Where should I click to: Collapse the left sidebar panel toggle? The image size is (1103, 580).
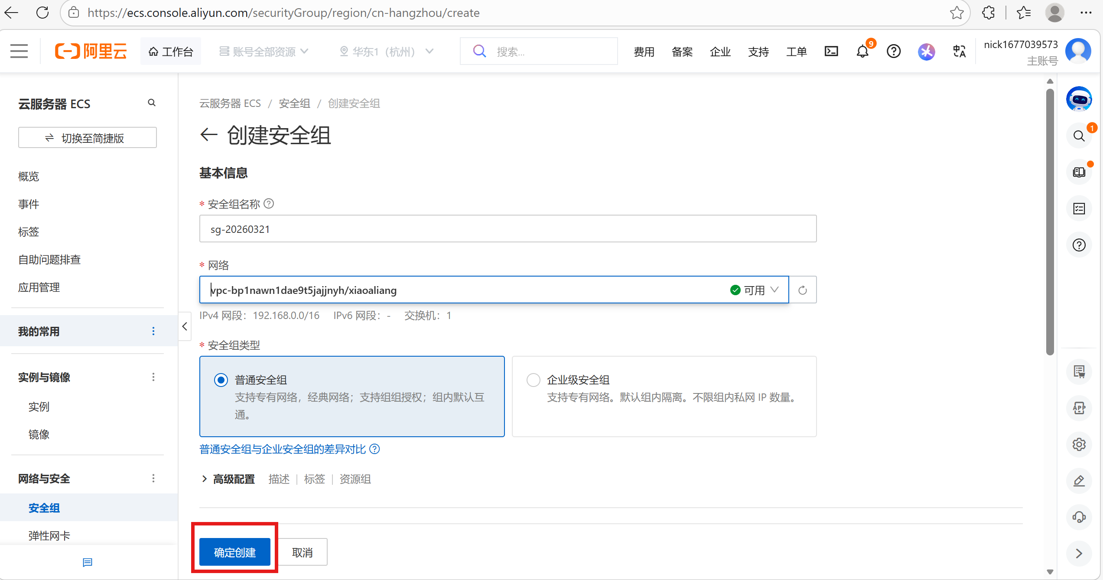pos(185,326)
